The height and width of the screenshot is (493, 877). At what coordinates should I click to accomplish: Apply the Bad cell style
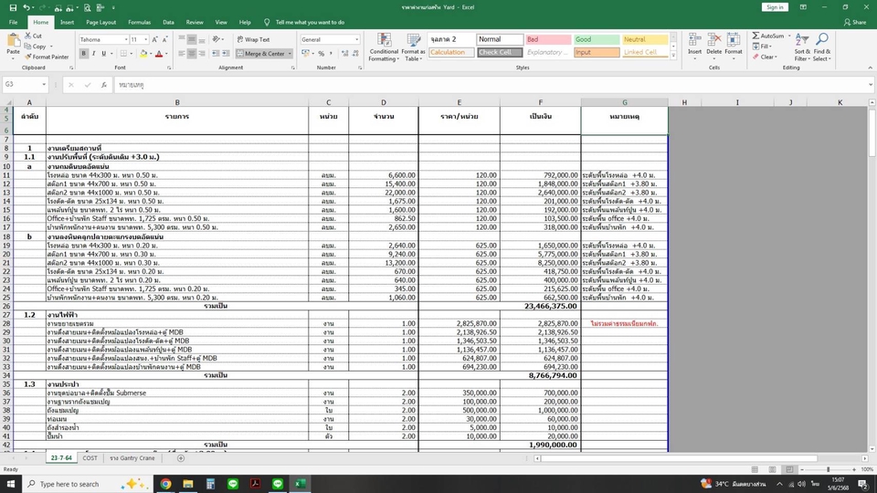pos(548,39)
